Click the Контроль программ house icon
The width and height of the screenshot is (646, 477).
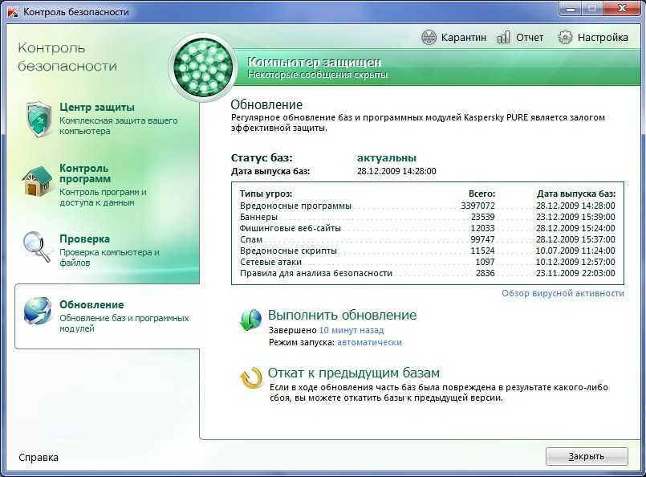(x=37, y=181)
